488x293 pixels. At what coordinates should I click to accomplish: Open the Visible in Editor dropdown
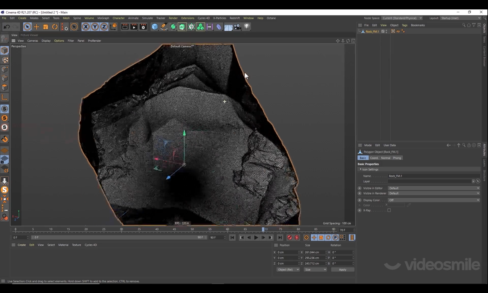434,188
